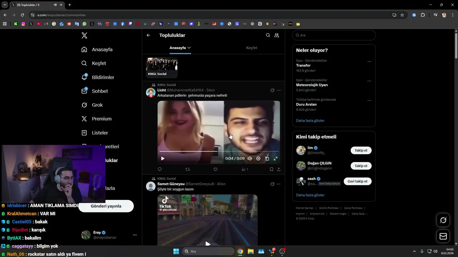Click Daha fazla göster under trends
The image size is (458, 257).
[x=310, y=121]
